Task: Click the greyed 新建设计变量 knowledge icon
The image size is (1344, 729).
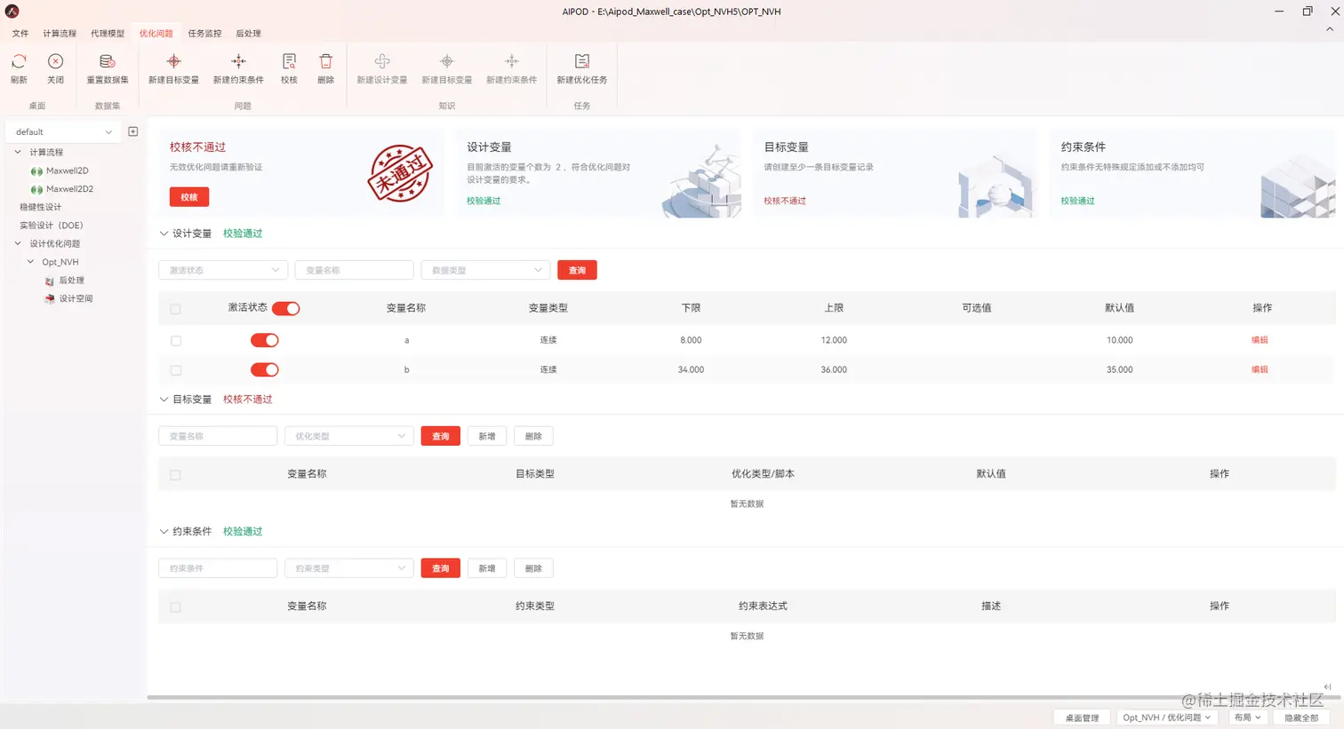Action: coord(382,61)
